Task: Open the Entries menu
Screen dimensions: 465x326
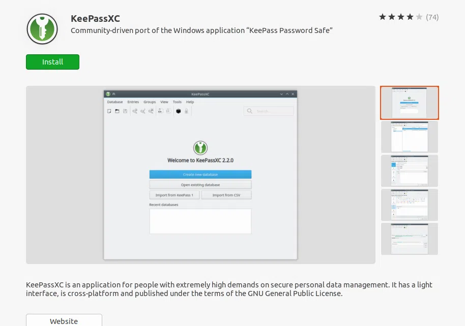Action: tap(133, 102)
